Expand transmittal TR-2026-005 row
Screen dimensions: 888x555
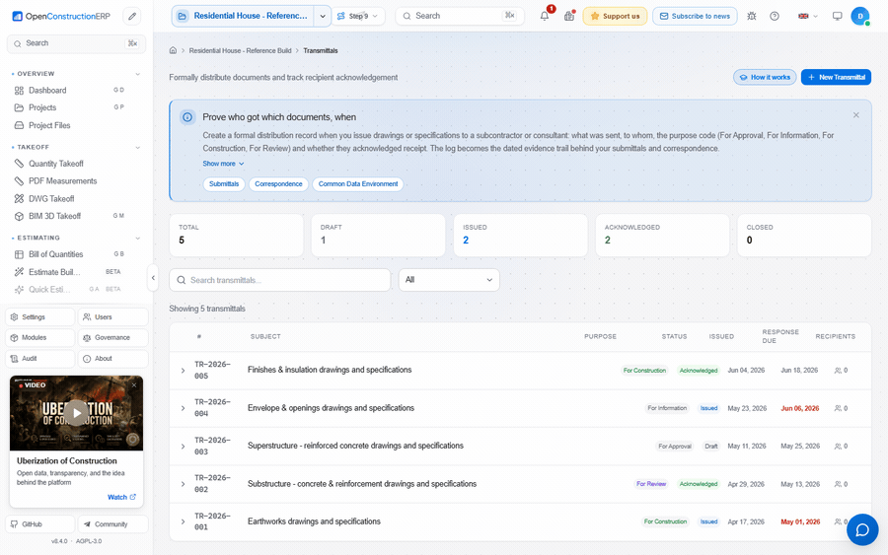[183, 371]
